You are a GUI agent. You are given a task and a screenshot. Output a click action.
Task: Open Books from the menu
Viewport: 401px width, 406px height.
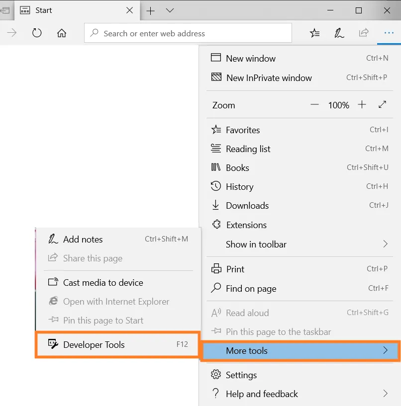point(300,167)
